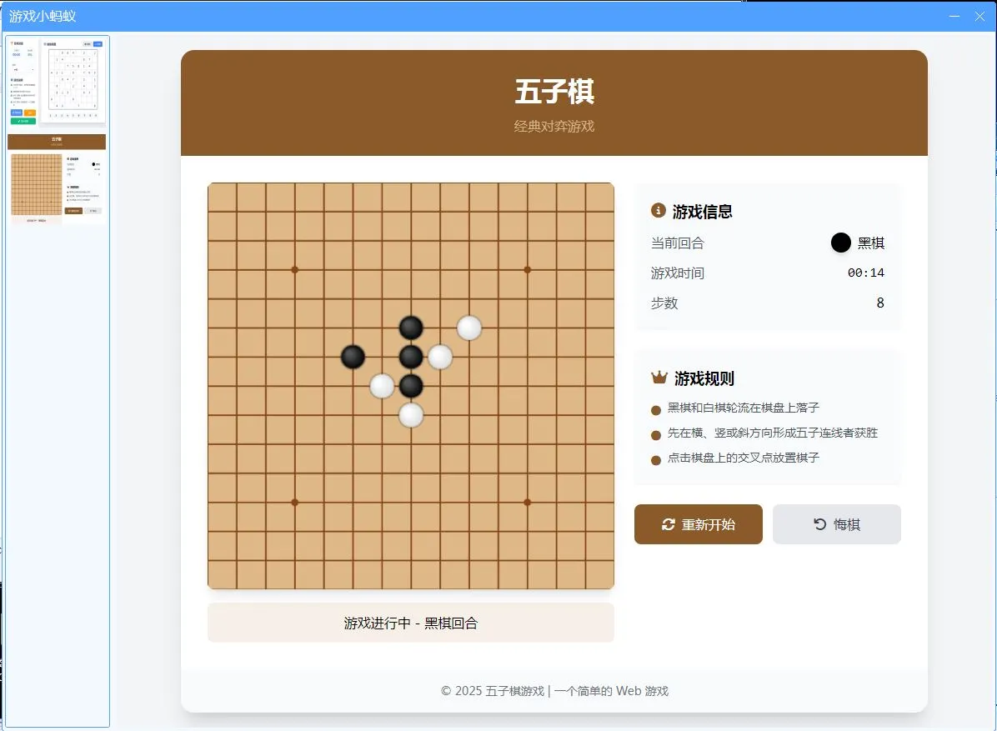Select the Sudoku game thumbnail in the sidebar

(x=57, y=81)
